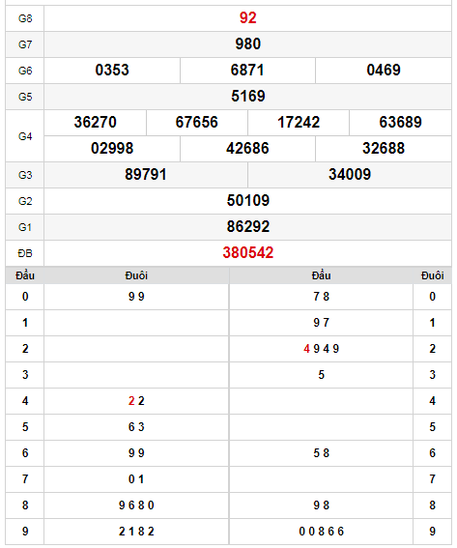Screen dimensions: 457x548
Task: Click the '0 1' tail values in row 7
Action: (136, 479)
